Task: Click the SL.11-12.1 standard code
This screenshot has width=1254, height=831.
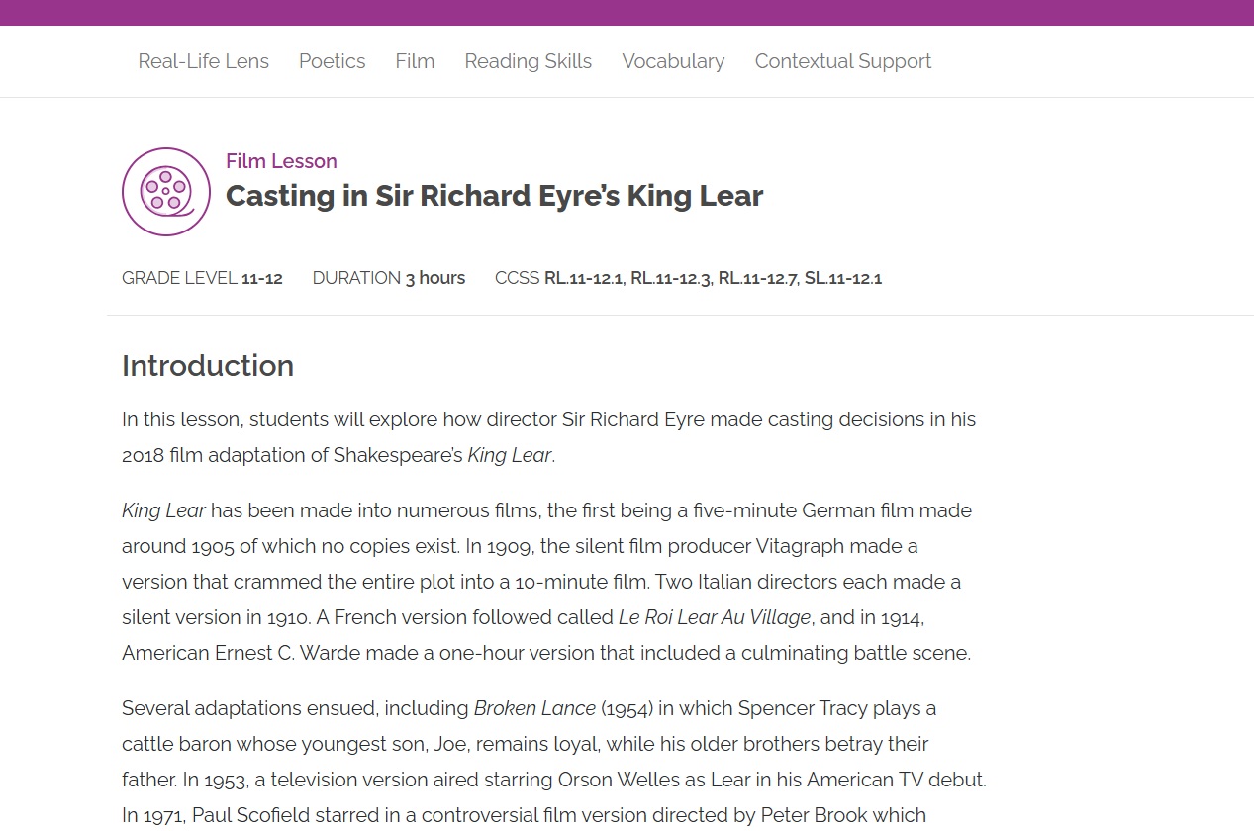Action: [x=843, y=278]
